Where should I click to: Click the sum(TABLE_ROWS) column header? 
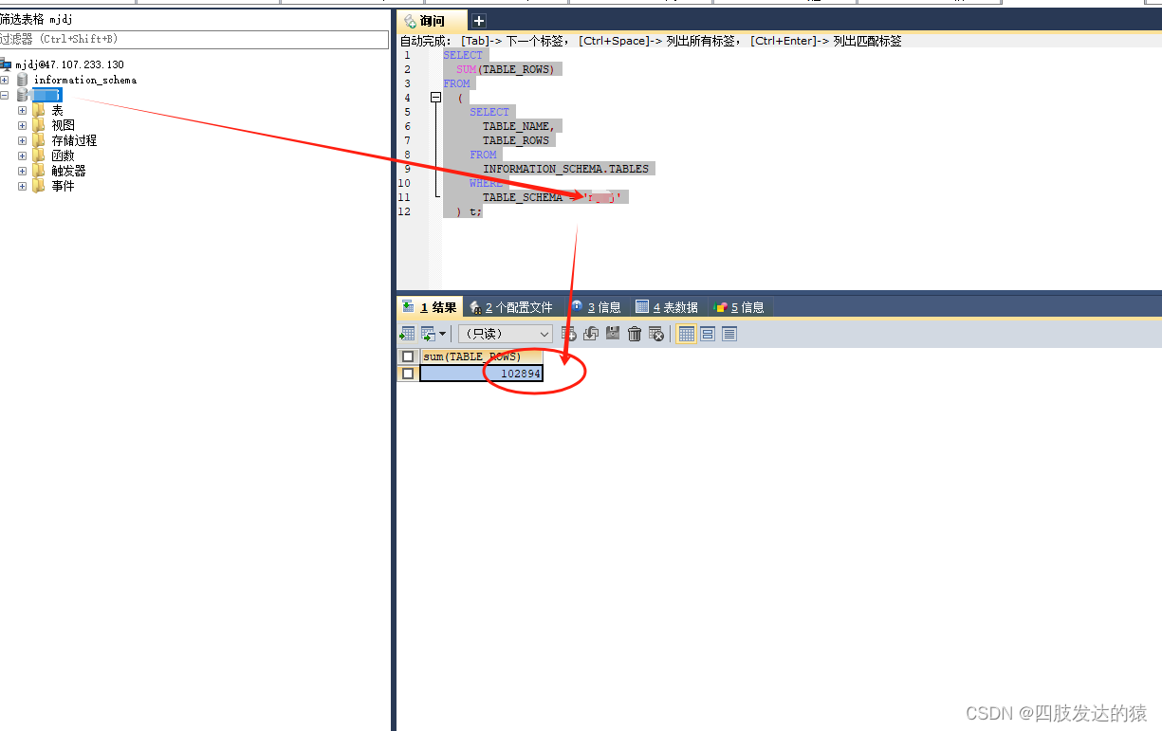click(x=482, y=356)
